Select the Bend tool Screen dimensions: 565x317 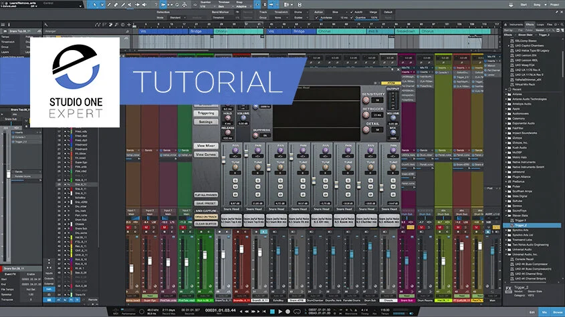137,5
